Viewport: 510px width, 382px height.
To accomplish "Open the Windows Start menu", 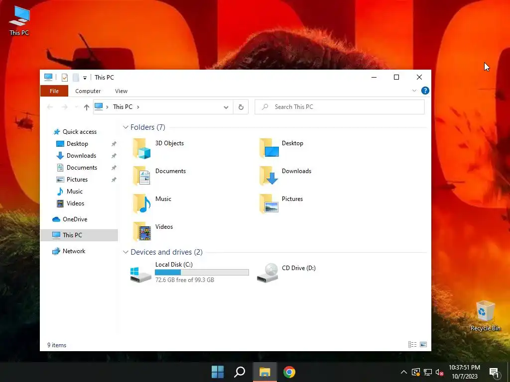I will click(218, 372).
